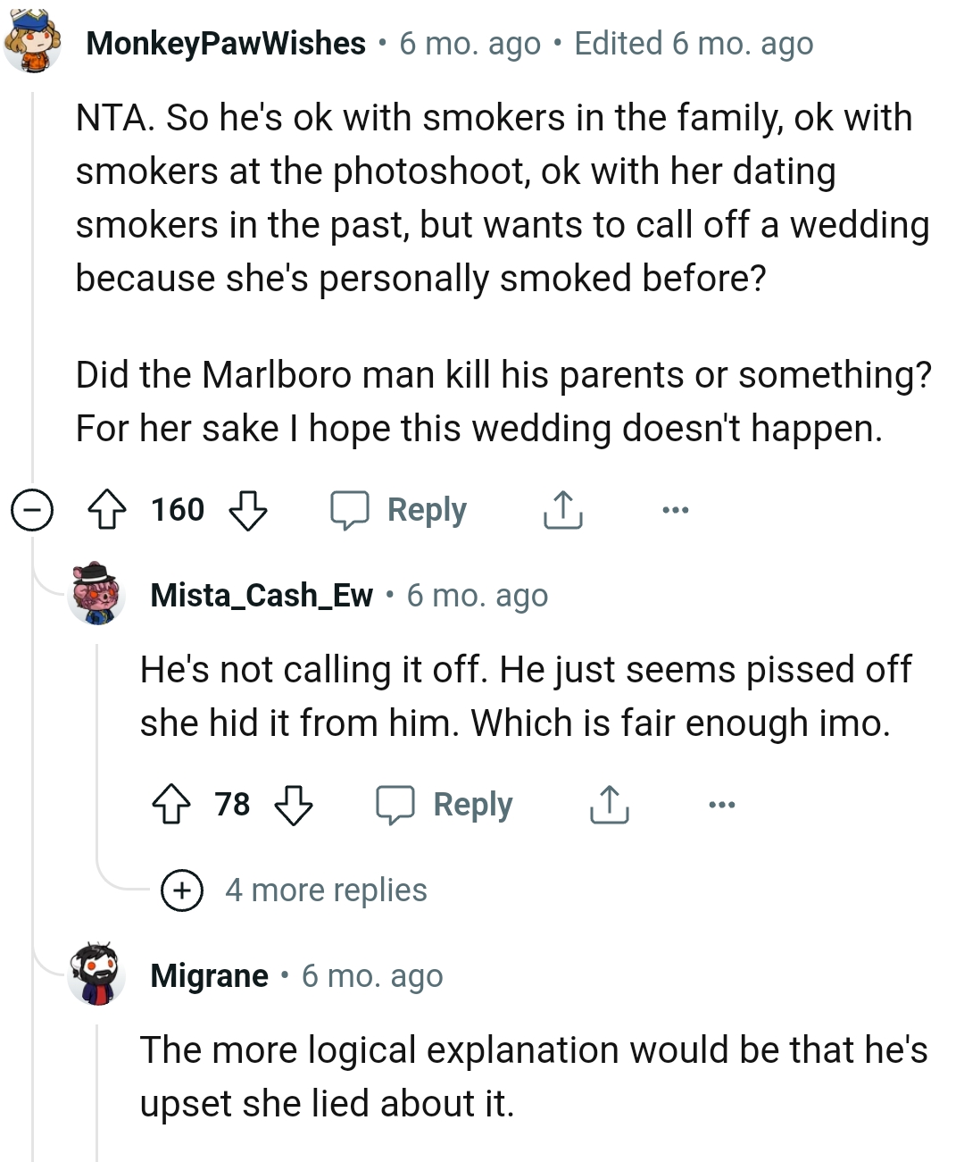964x1162 pixels.
Task: Open the share options for MonkeyPawWishes' comment
Action: [561, 510]
